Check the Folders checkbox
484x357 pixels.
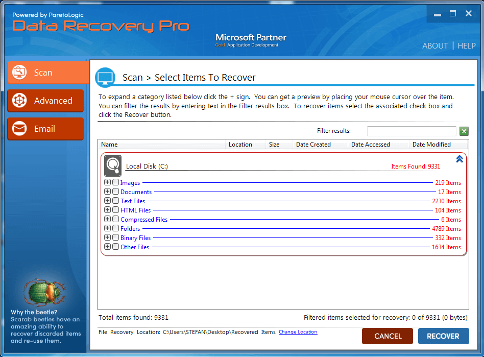click(x=116, y=228)
